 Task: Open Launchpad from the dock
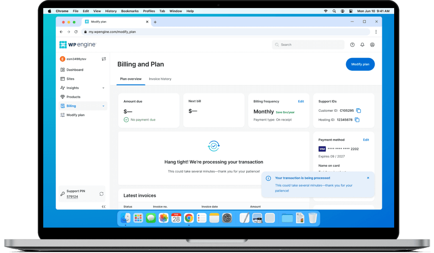[138, 218]
